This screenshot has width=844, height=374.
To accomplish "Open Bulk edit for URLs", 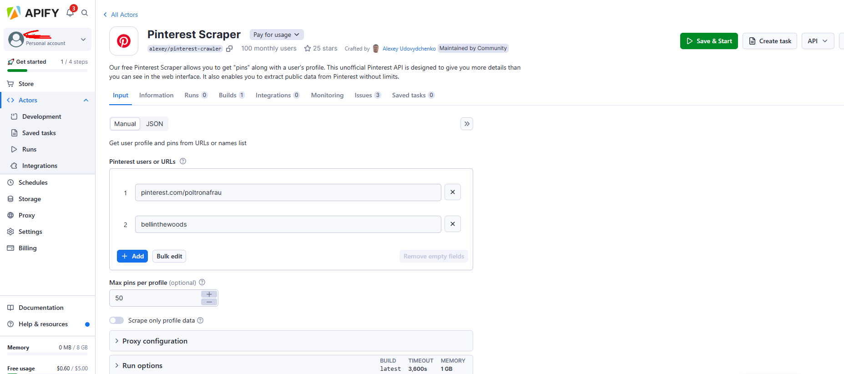I will (169, 256).
